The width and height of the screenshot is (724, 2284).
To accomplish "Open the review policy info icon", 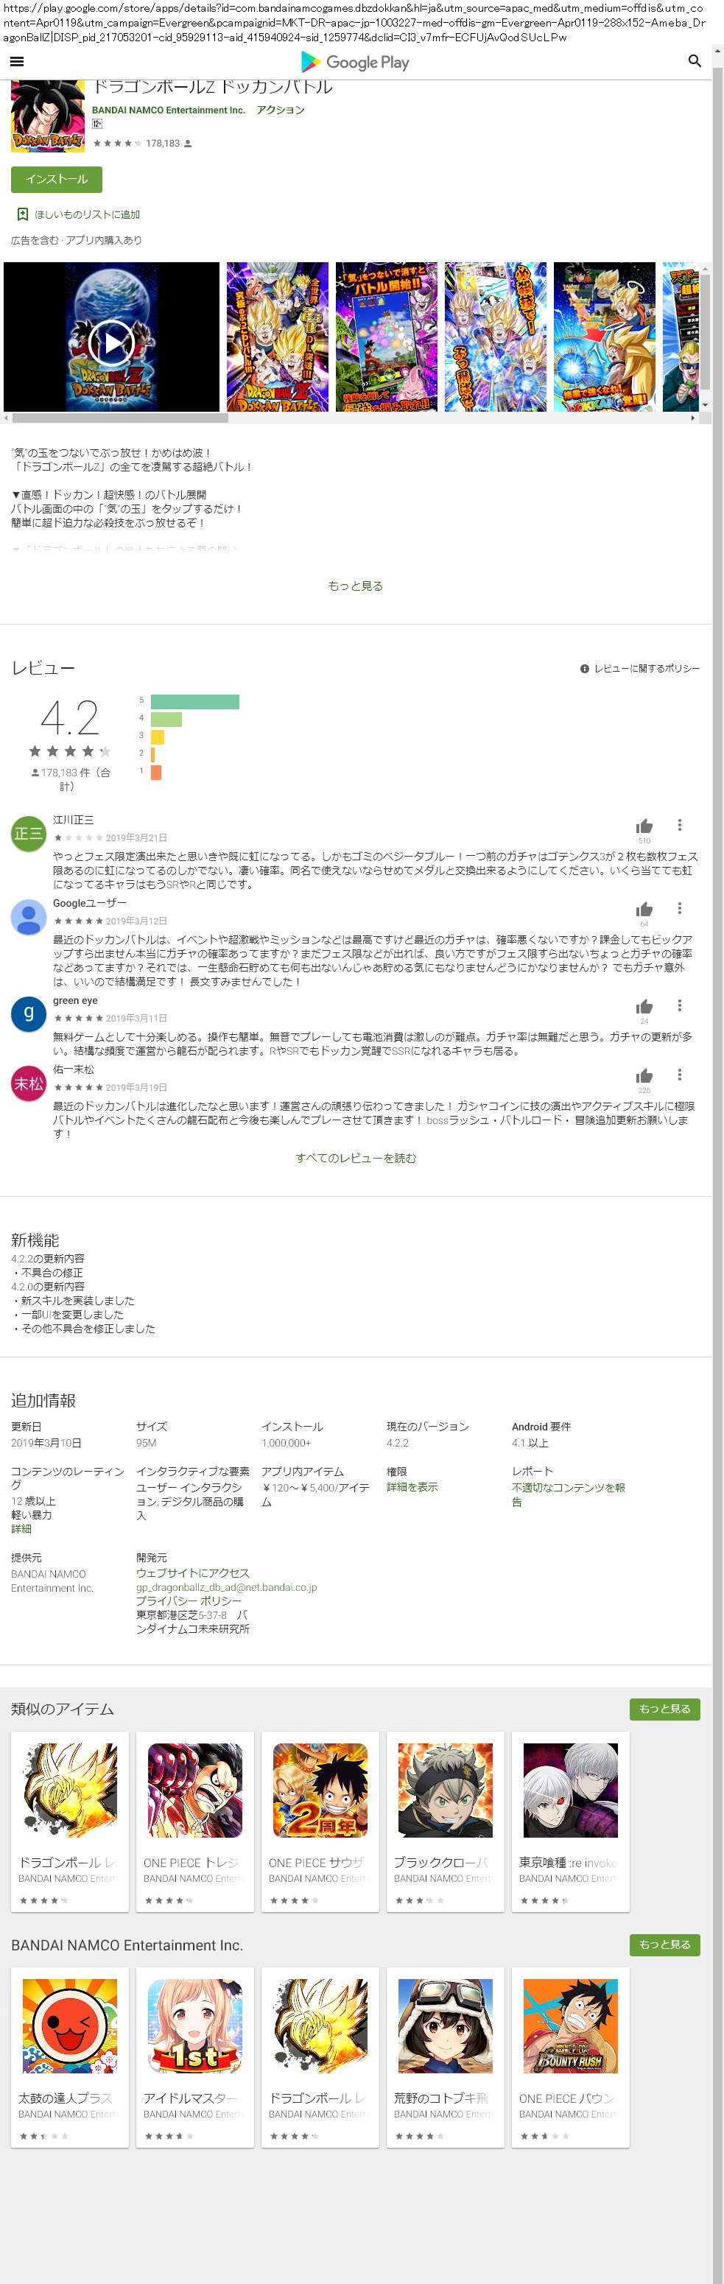I will click(x=584, y=669).
